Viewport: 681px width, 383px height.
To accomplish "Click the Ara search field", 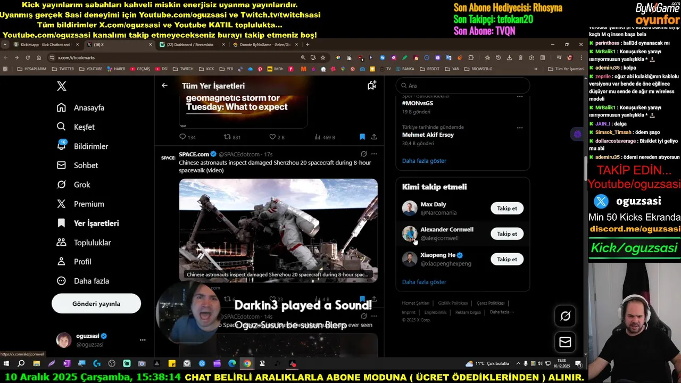I will point(463,85).
